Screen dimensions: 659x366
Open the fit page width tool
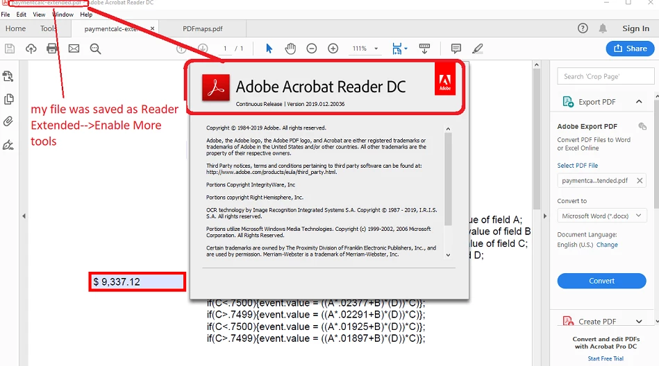point(397,49)
